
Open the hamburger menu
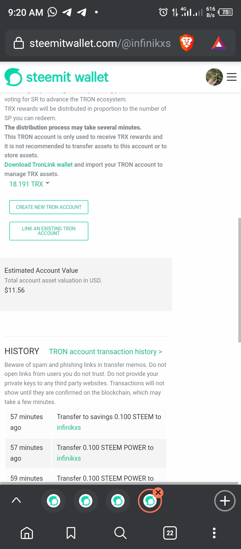pos(232,77)
